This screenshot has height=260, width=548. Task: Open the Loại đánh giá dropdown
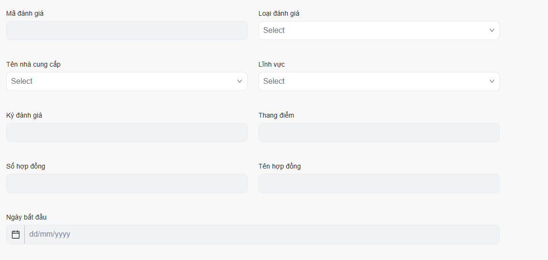[372, 30]
